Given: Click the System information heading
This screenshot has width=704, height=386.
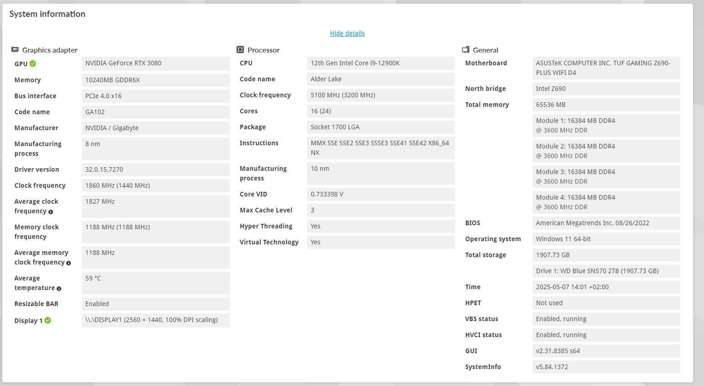Looking at the screenshot, I should (x=48, y=14).
